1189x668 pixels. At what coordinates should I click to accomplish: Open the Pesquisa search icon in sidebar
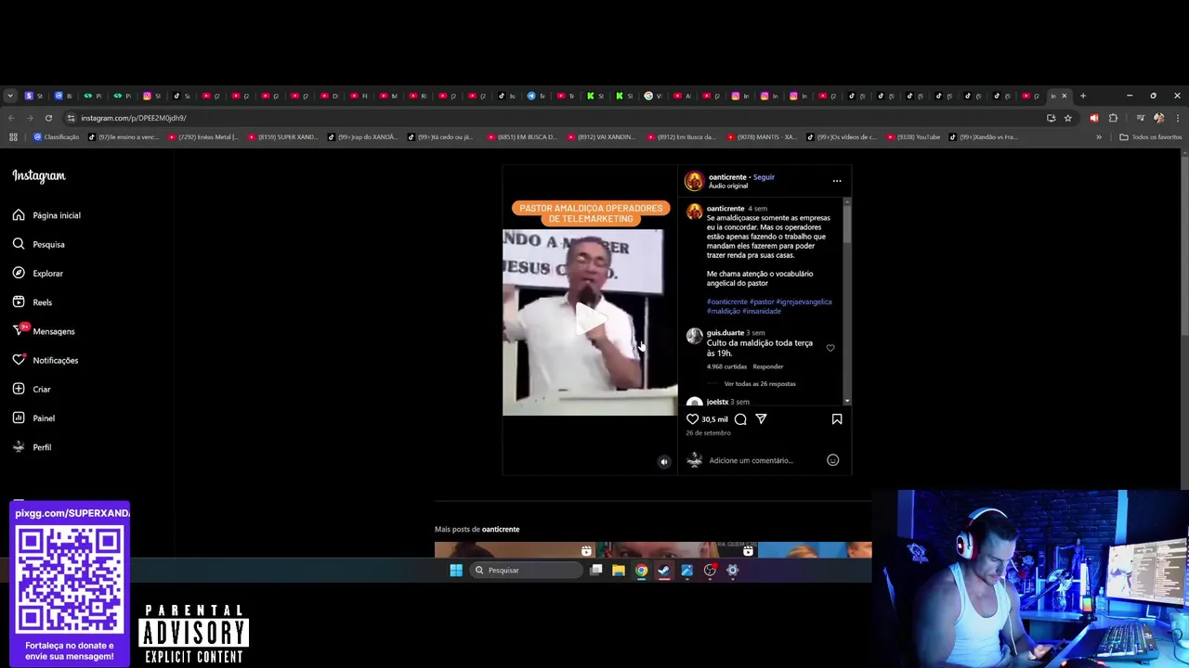[x=19, y=244]
